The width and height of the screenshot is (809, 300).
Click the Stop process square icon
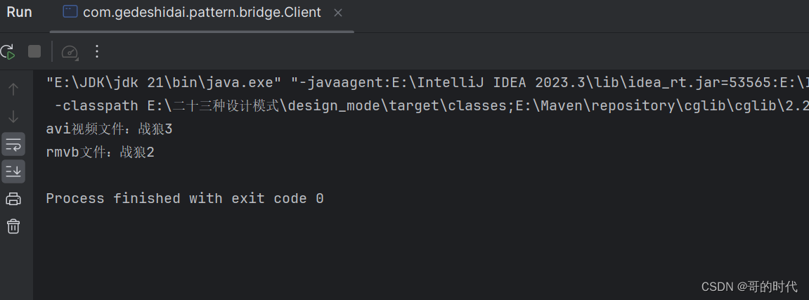point(34,51)
